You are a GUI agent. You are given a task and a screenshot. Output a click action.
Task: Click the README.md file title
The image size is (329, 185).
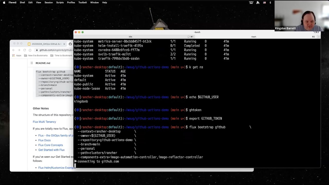(x=43, y=63)
